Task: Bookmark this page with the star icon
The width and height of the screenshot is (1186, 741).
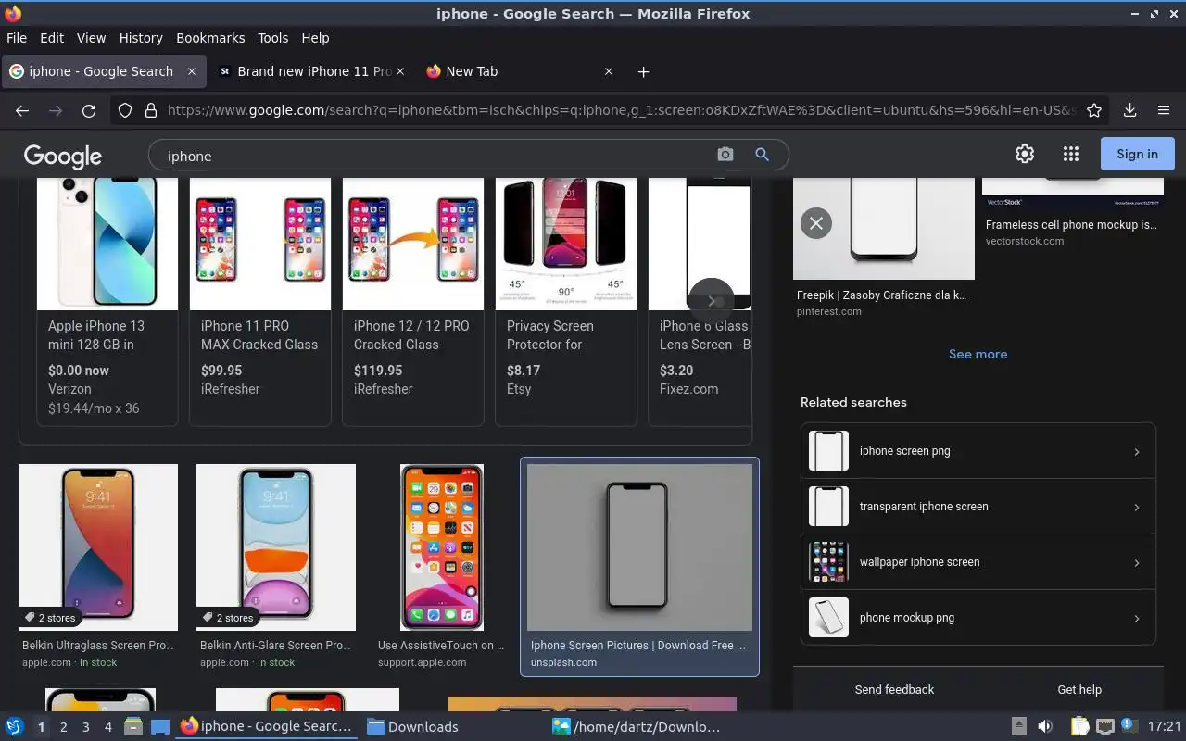Action: point(1094,110)
